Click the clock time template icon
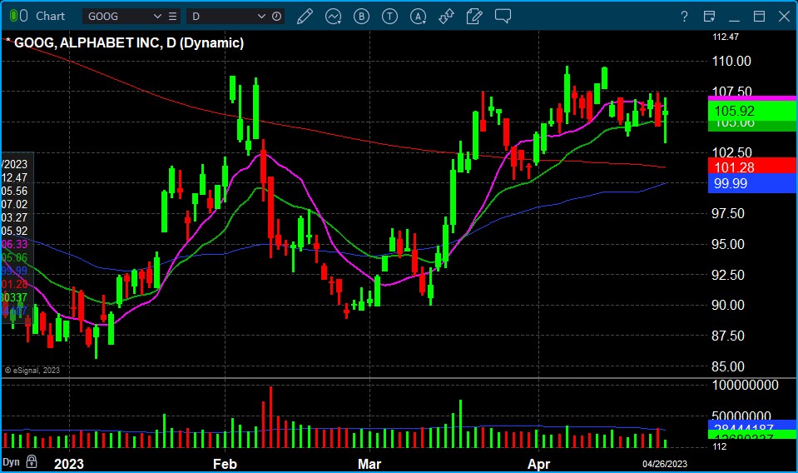Screen dimensions: 798x473 276,17
